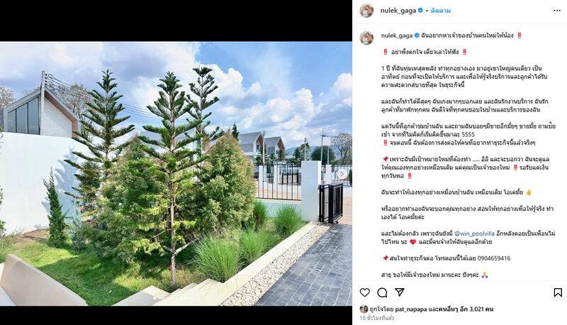Open liker's small avatar near likes line
Screen dimensions: 567x325
coord(364,309)
